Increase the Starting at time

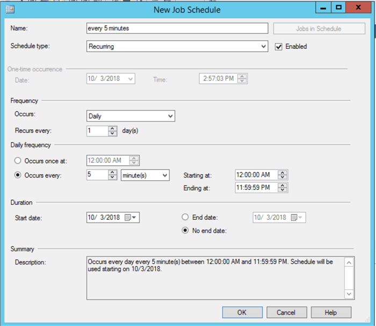(283, 172)
